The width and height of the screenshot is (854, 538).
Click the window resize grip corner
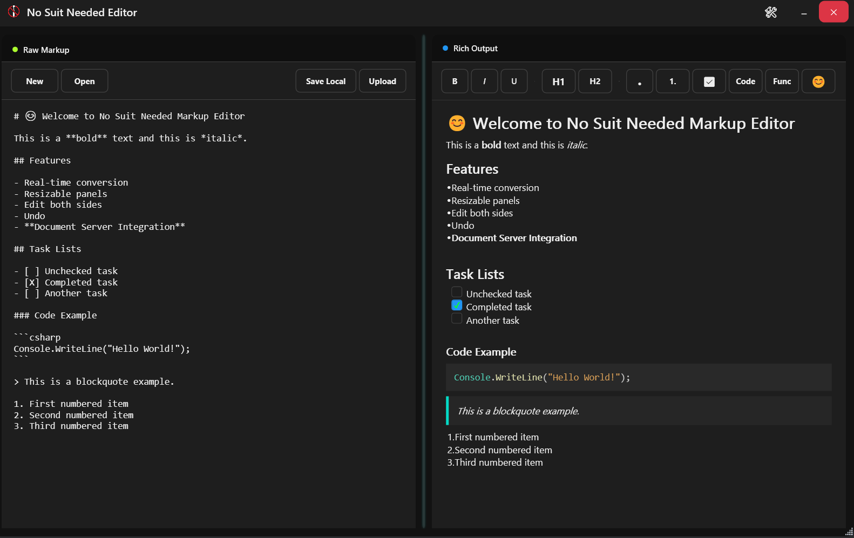(849, 532)
